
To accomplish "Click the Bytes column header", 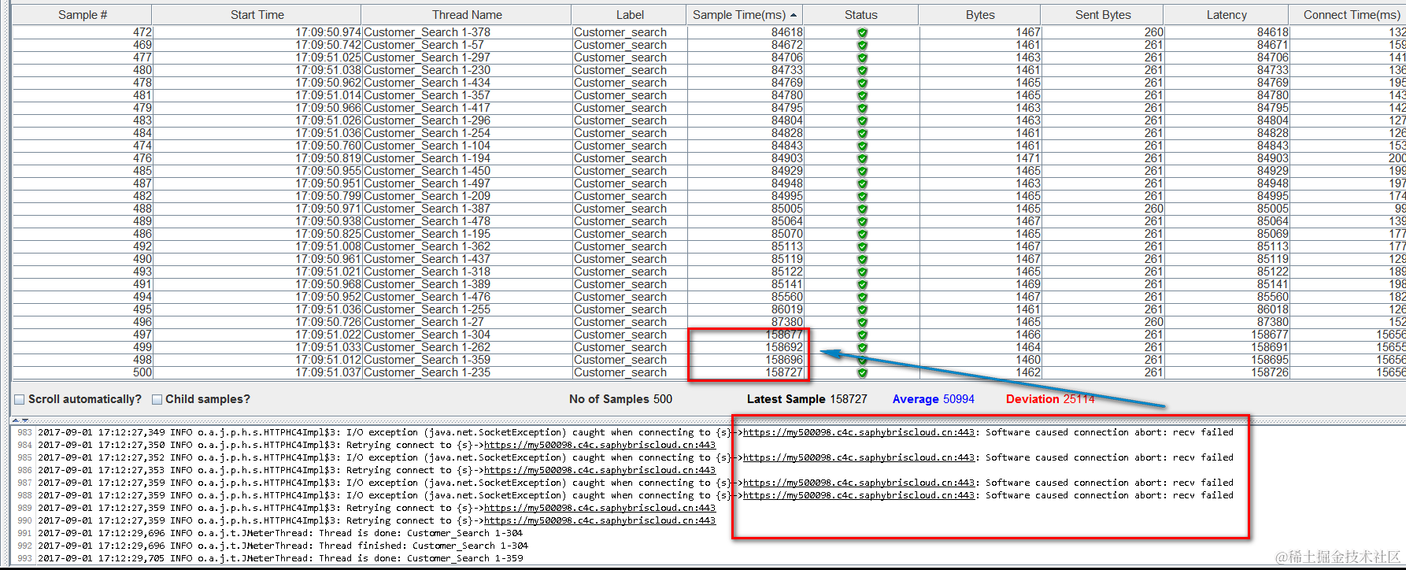I will pos(980,15).
